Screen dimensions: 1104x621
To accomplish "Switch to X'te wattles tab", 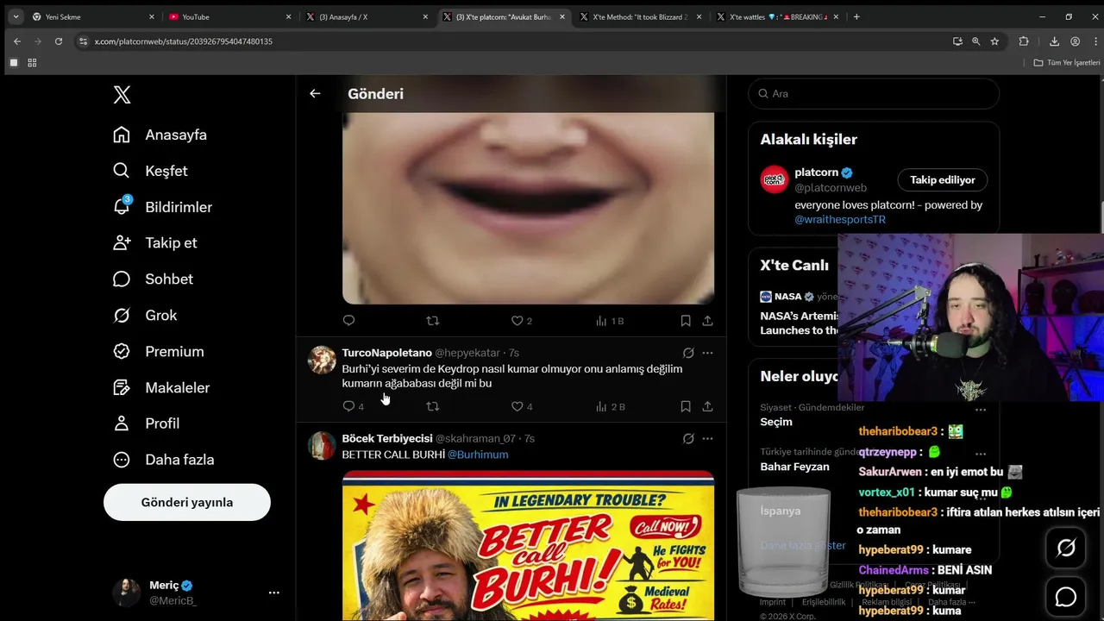I will click(777, 16).
